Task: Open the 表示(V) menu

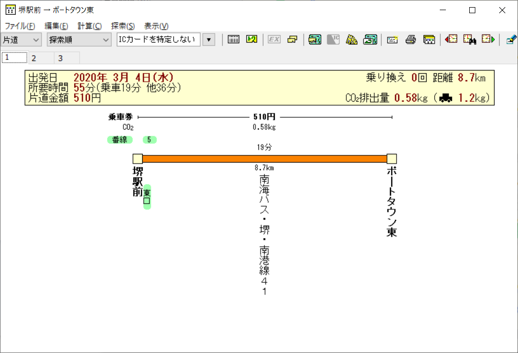Action: [156, 26]
